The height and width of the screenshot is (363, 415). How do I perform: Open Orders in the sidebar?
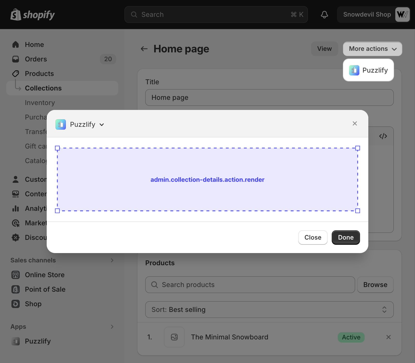[x=36, y=59]
